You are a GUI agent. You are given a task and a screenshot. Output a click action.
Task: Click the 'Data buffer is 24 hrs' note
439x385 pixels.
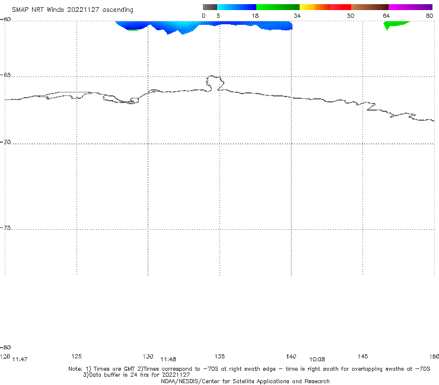[136, 375]
